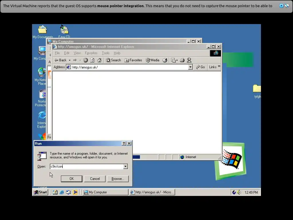
Task: Go to the Home page icon
Action: click(x=99, y=60)
